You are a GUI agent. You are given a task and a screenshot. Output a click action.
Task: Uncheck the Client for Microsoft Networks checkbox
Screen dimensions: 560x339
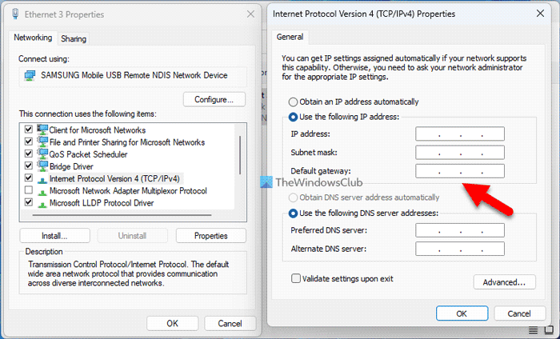tap(30, 130)
